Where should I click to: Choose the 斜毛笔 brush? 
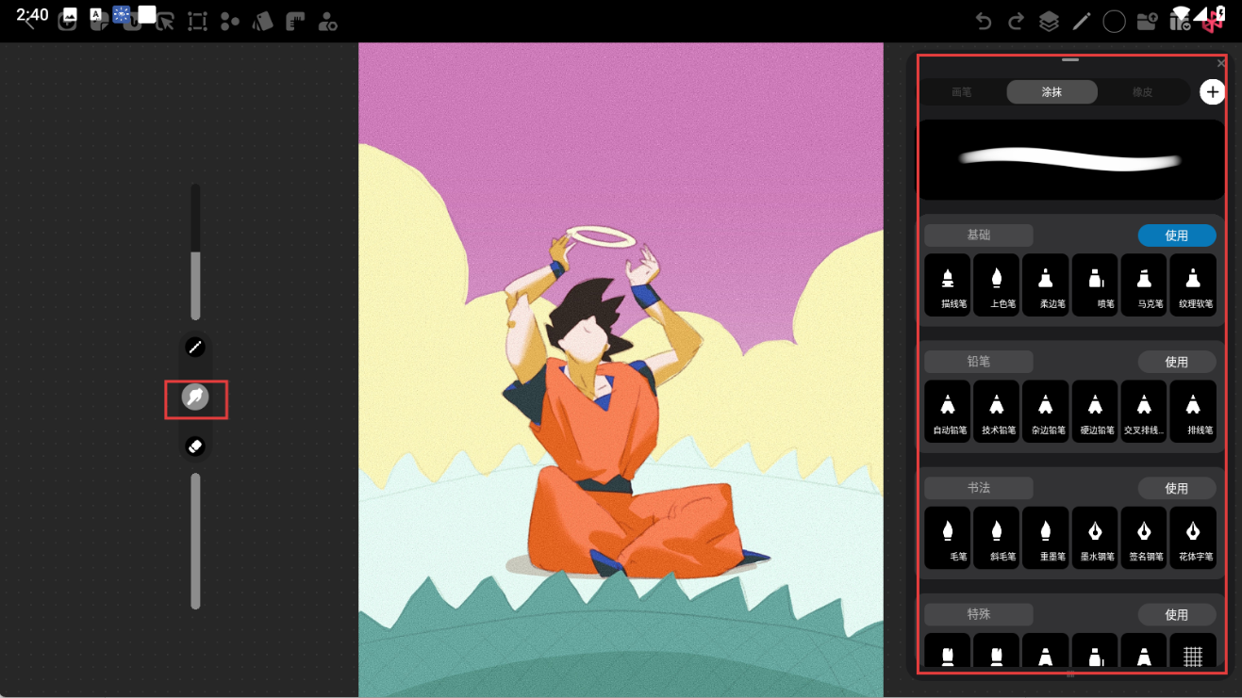pyautogui.click(x=997, y=538)
